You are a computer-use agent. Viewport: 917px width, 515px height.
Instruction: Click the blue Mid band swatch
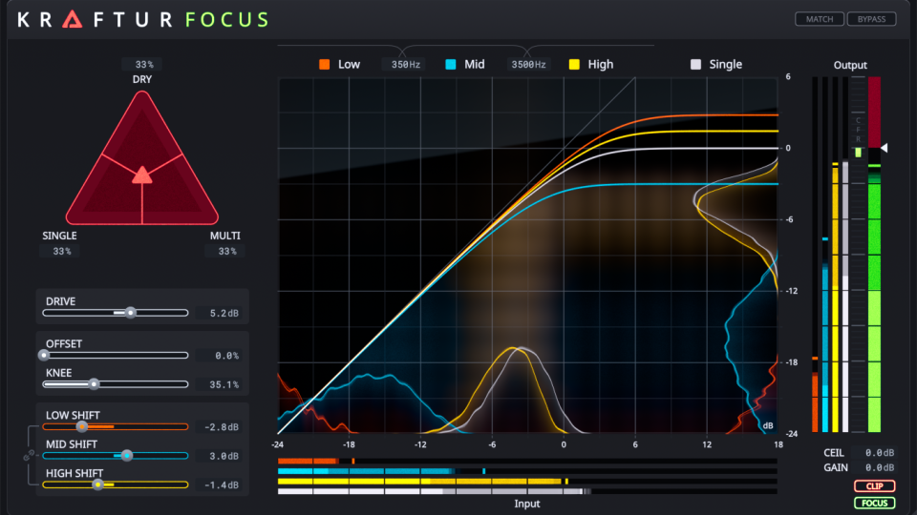tap(450, 64)
